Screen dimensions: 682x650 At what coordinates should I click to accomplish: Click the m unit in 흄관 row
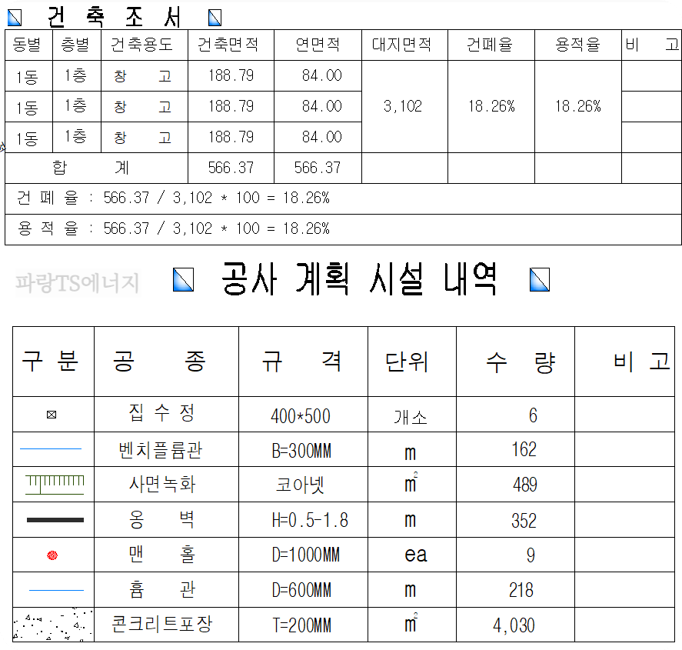(x=410, y=592)
